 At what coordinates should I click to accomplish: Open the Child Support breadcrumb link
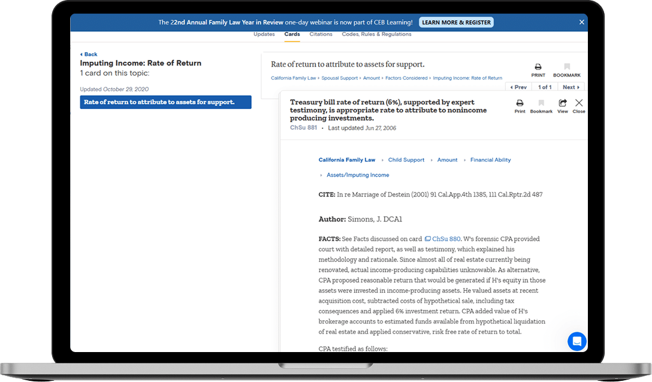pos(406,160)
